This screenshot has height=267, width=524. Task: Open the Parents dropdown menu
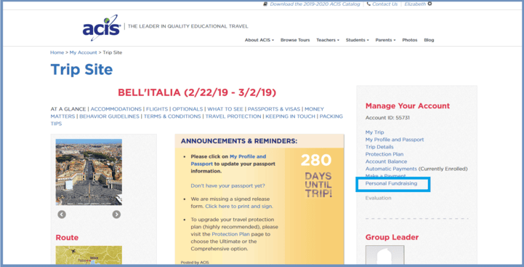(x=385, y=40)
